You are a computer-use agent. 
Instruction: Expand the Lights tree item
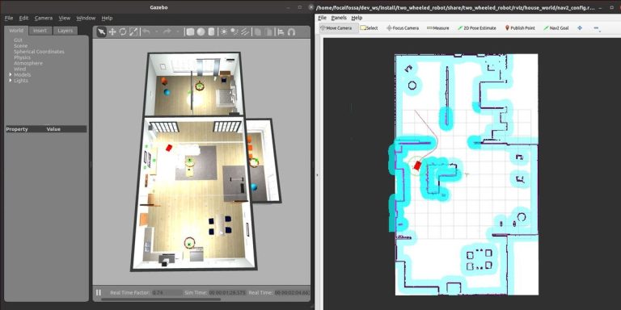tap(11, 80)
